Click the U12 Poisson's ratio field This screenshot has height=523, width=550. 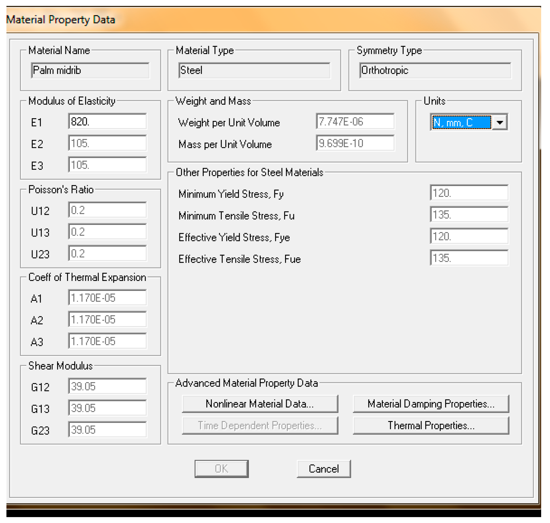[x=107, y=210]
